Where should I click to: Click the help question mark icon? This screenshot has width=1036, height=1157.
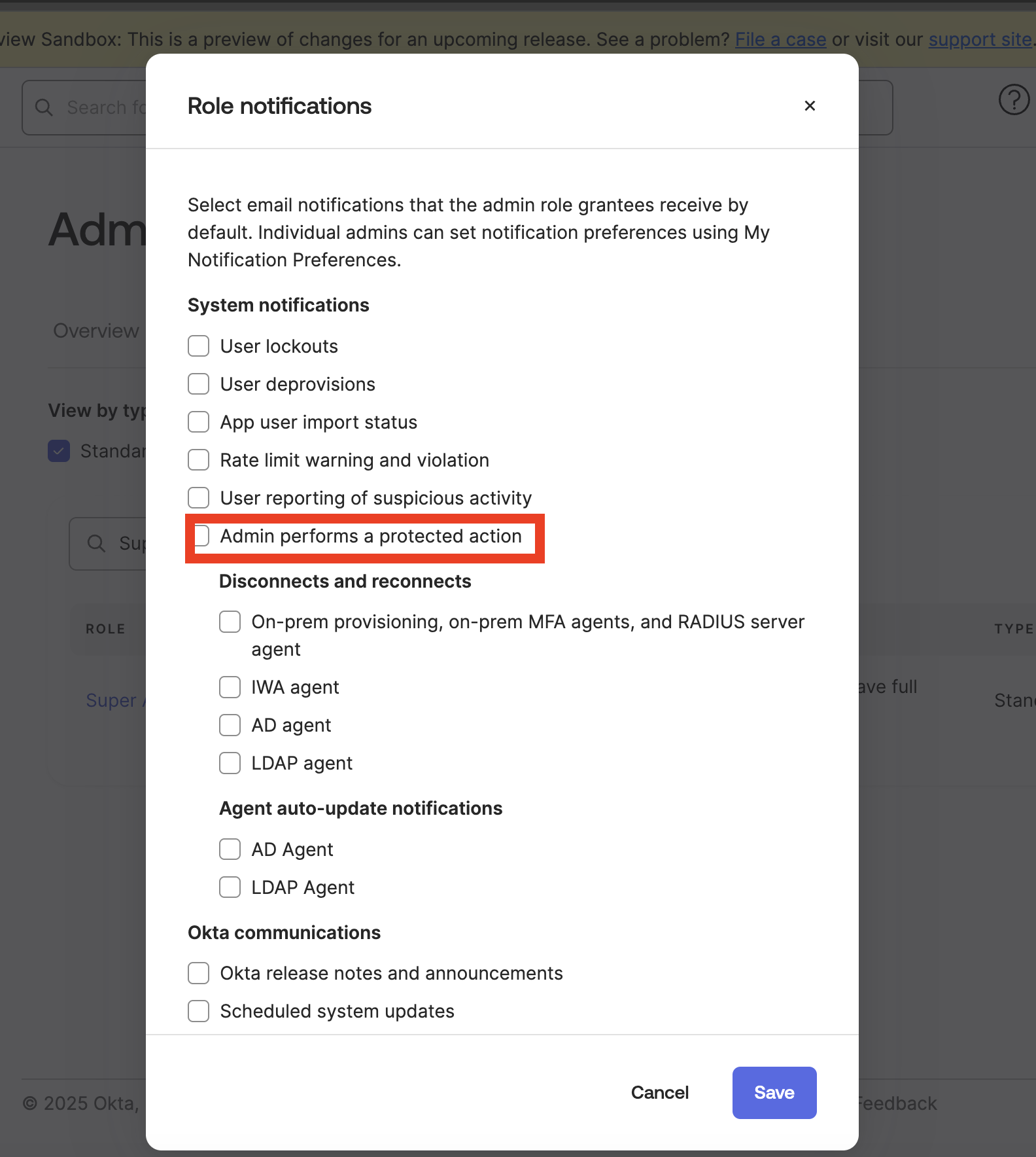pyautogui.click(x=1013, y=100)
